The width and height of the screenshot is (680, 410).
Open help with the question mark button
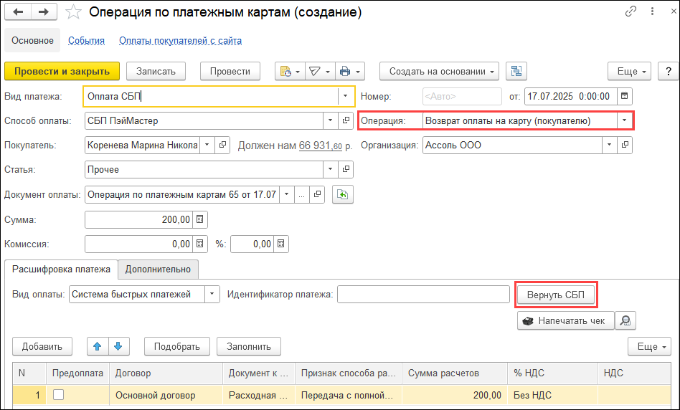pyautogui.click(x=669, y=71)
